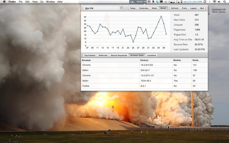The height and width of the screenshot is (143, 229).
Task: Click the Logout button
Action: point(194,8)
